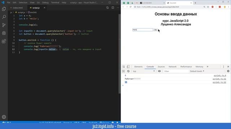This screenshot has width=231, height=129.
Task: Close the DevTools panel
Action: click(228, 67)
